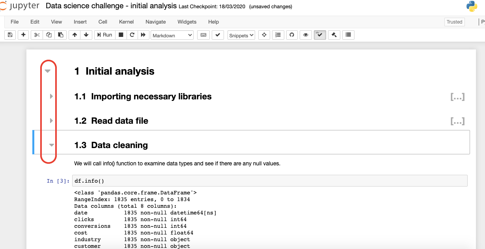The image size is (485, 249).
Task: Cut selected cells with the scissors icon
Action: [36, 35]
